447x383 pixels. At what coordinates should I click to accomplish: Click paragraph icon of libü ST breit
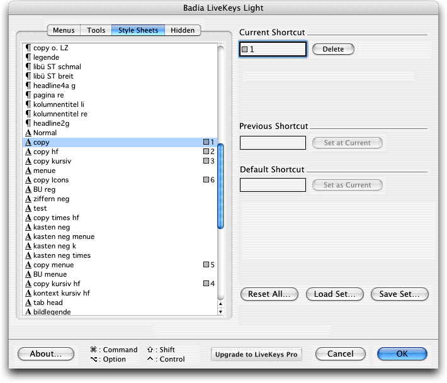pos(28,76)
